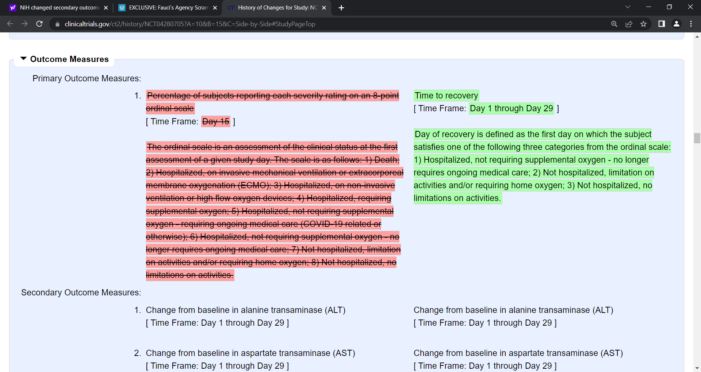Open the zoom magnifier control
The width and height of the screenshot is (701, 372).
click(x=614, y=24)
